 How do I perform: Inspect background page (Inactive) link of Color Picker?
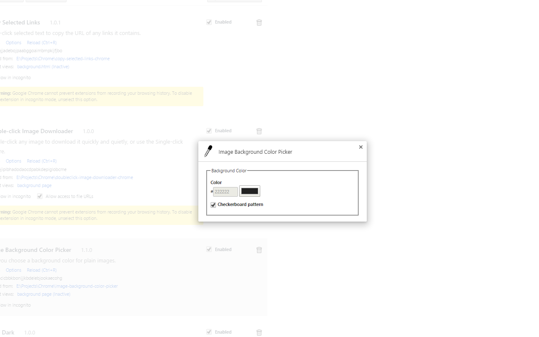pos(44,294)
